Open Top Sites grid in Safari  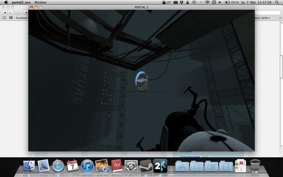[x=11, y=18]
